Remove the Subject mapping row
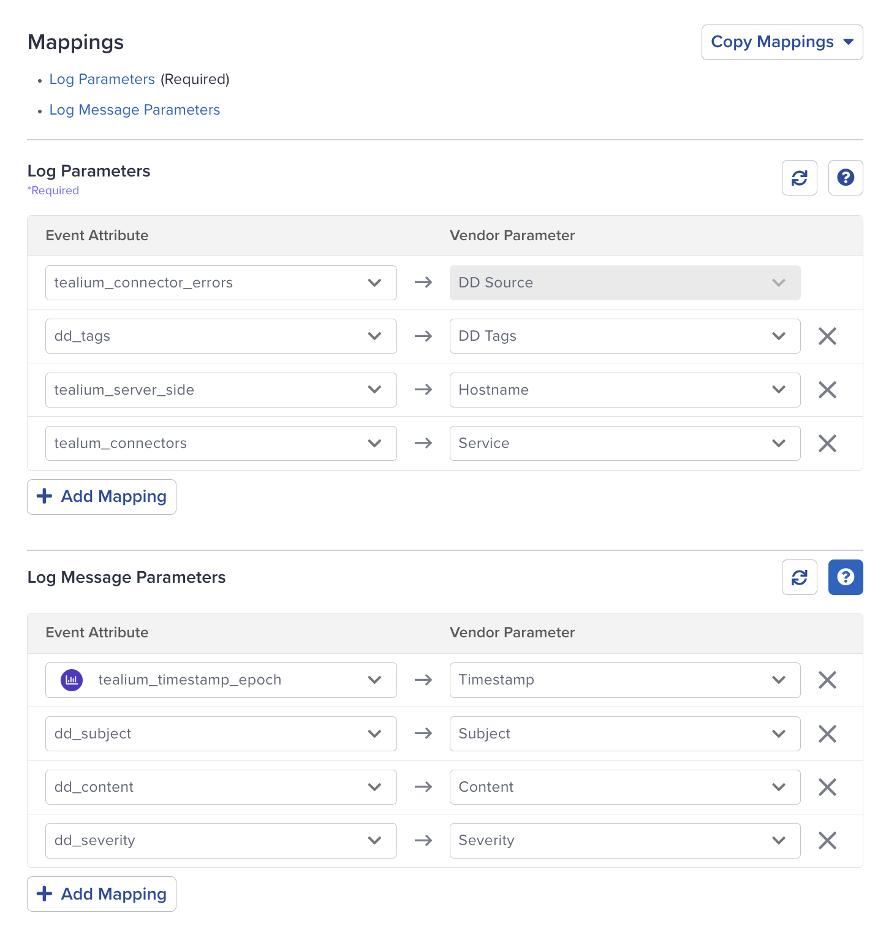 827,734
